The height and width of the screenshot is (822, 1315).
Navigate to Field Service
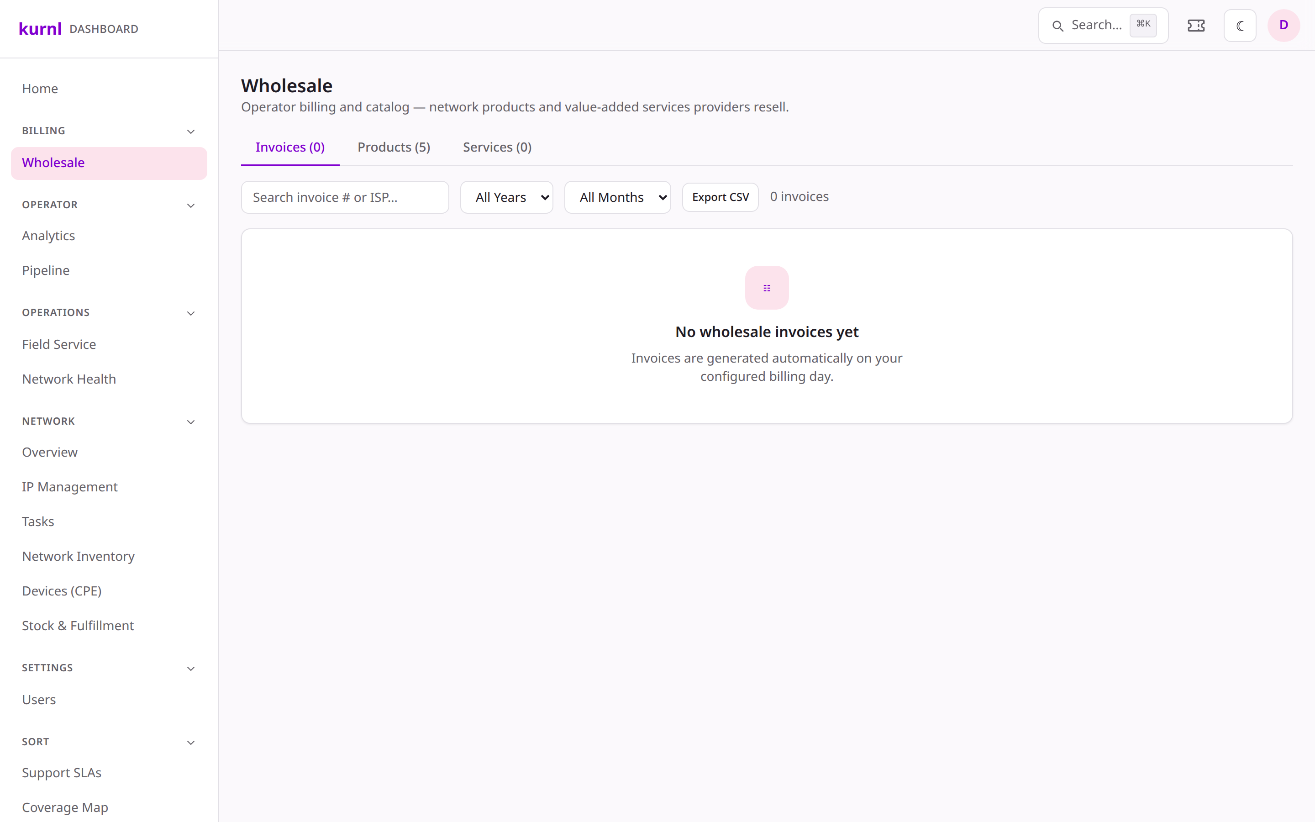[x=109, y=345]
